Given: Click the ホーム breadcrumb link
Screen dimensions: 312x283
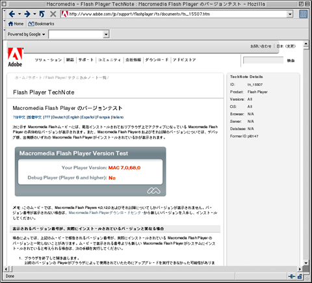Looking at the screenshot, I should pyautogui.click(x=20, y=77).
